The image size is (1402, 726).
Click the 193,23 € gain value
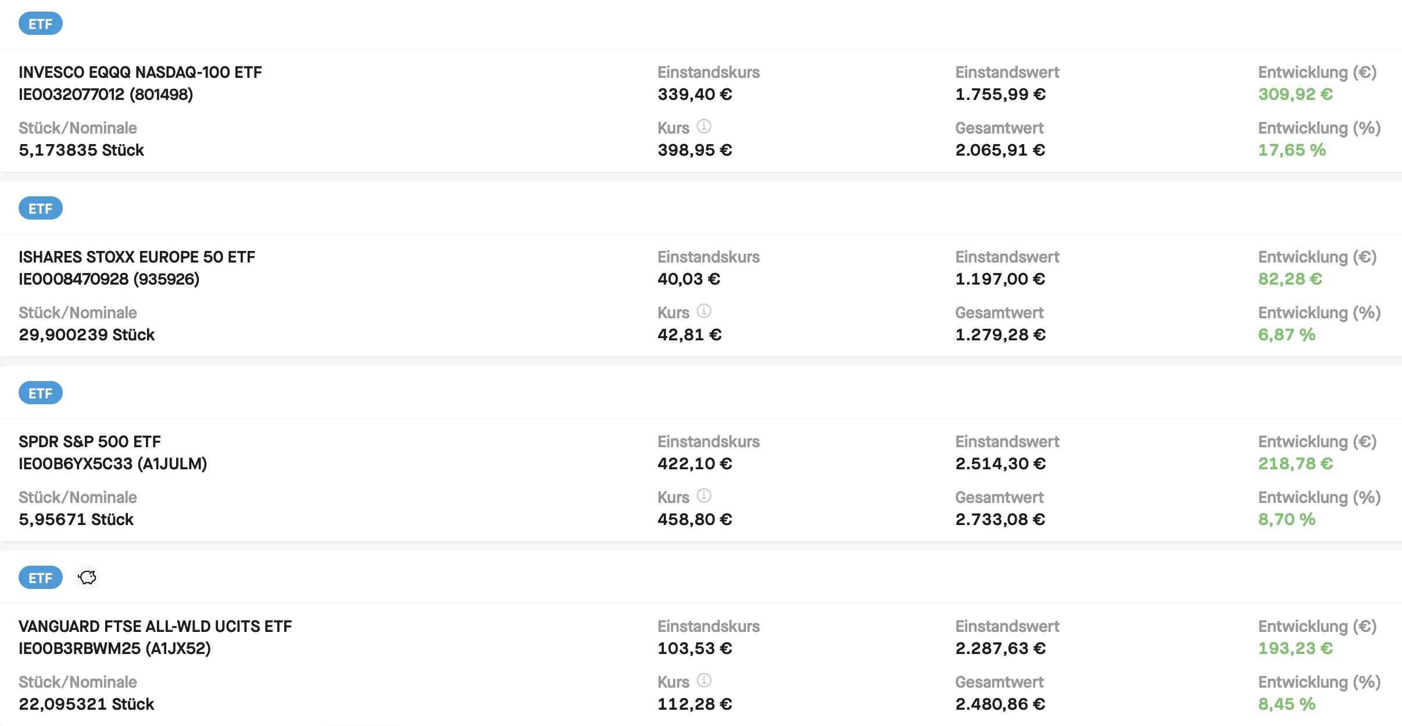1295,649
